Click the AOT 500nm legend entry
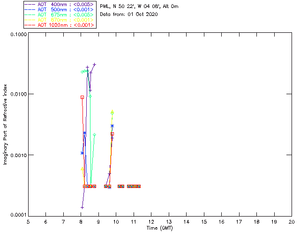 pos(60,9)
